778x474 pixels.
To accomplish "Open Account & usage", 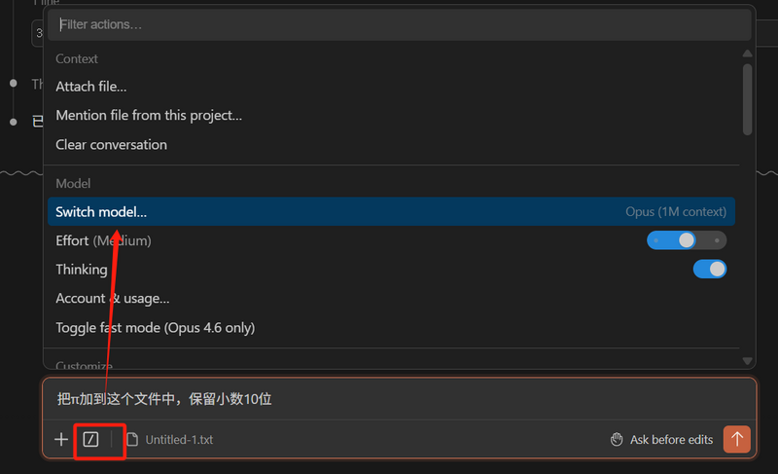I will [x=113, y=299].
